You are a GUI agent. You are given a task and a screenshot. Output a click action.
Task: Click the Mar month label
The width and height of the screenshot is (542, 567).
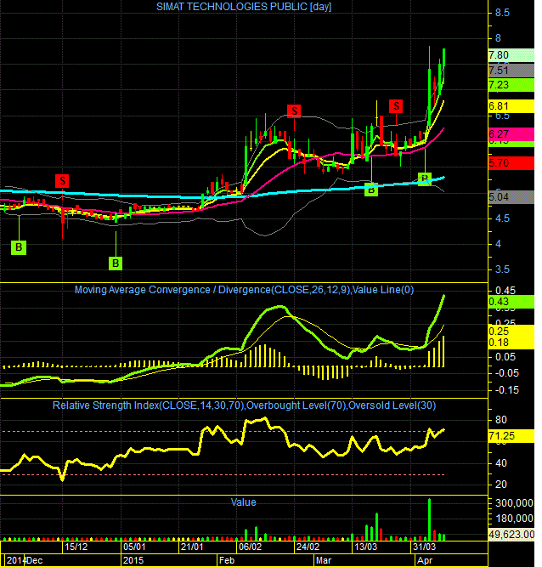[324, 560]
